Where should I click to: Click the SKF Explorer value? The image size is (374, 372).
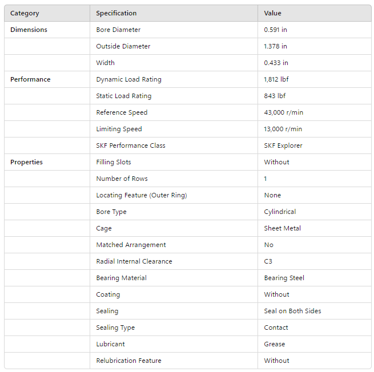coord(283,145)
